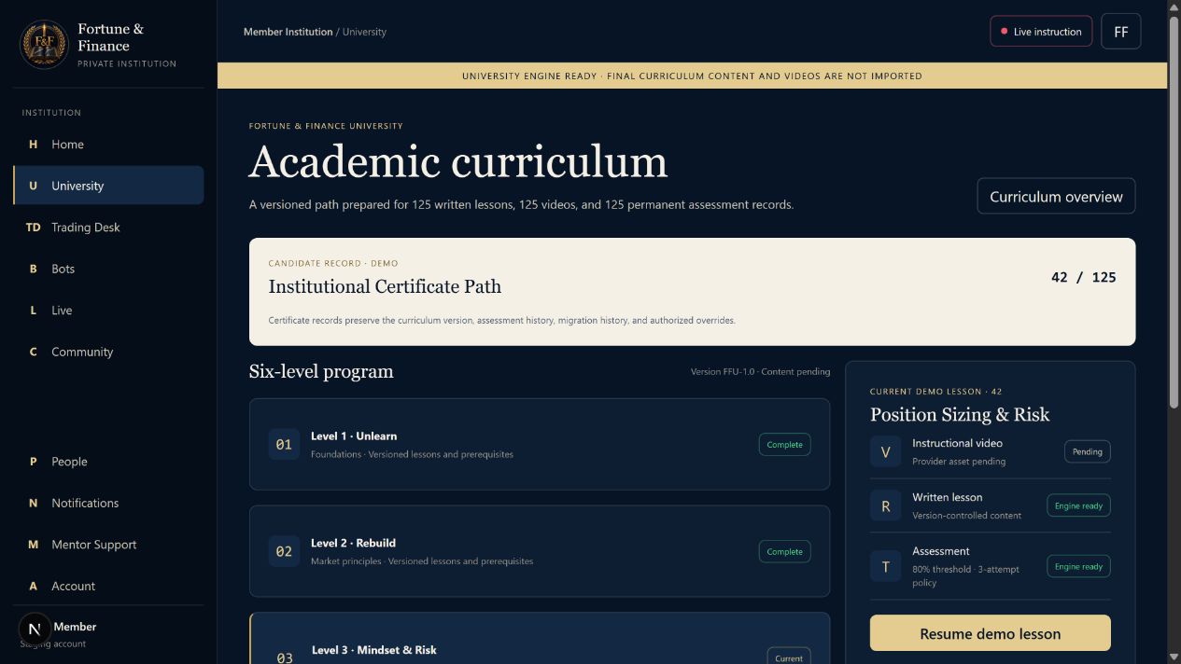1181x664 pixels.
Task: Open Level 2 · Rebuild card
Action: [x=540, y=551]
